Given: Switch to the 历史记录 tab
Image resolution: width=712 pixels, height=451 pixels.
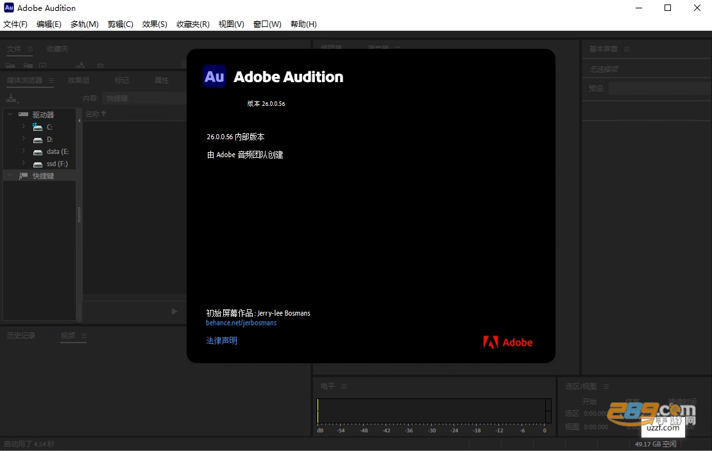Looking at the screenshot, I should pos(21,336).
